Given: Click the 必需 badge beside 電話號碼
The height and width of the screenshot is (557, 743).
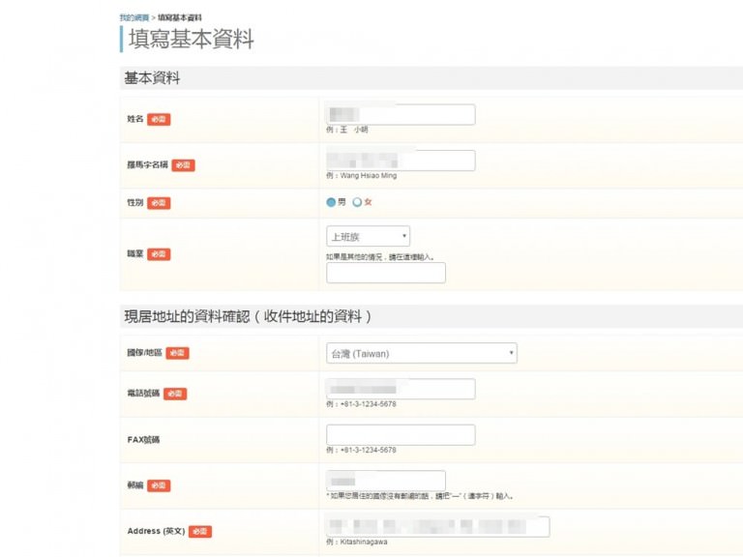Looking at the screenshot, I should click(x=175, y=394).
